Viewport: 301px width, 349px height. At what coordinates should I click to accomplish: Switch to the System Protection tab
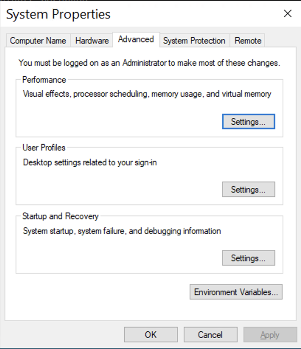coord(194,41)
